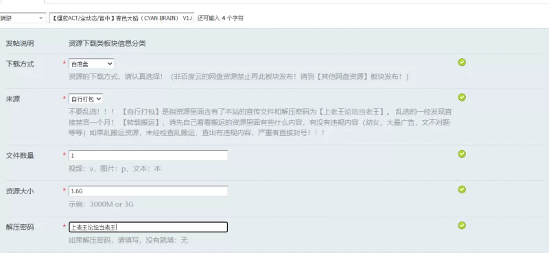Click green check icon for 资源大小 row
Image resolution: width=549 pixels, height=253 pixels.
point(462,190)
